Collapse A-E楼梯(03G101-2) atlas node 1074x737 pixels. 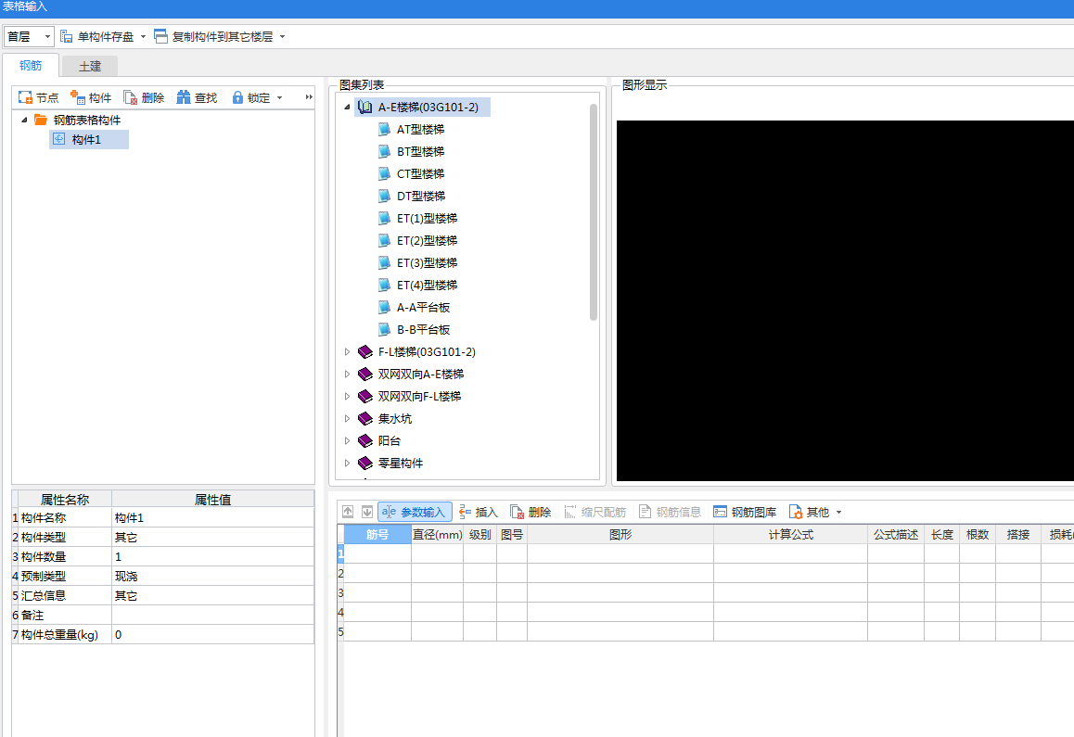[x=347, y=107]
